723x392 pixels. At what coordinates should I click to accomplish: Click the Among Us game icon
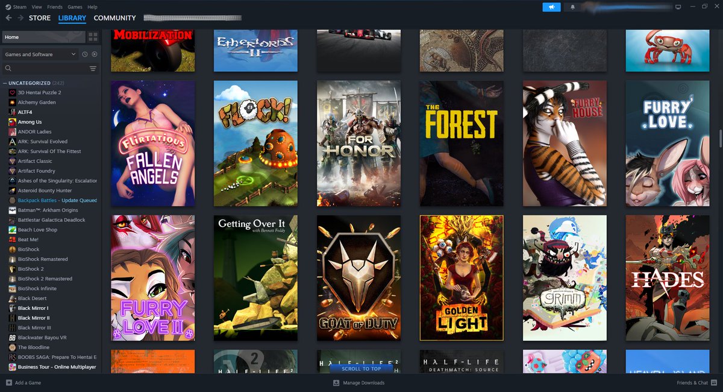(x=12, y=122)
